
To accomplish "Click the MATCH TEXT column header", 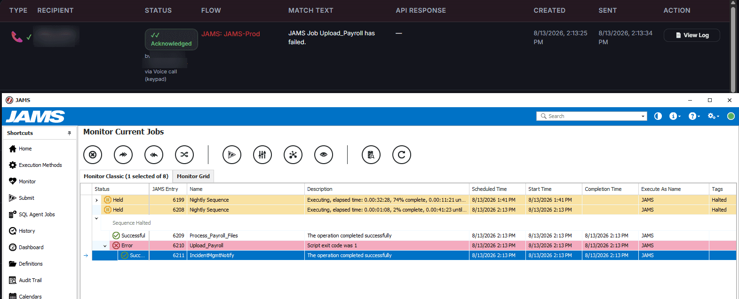I will coord(310,10).
